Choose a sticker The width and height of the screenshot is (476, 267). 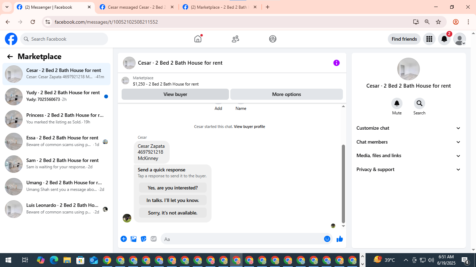[144, 239]
